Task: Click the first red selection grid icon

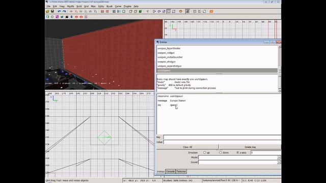Action: point(102,11)
